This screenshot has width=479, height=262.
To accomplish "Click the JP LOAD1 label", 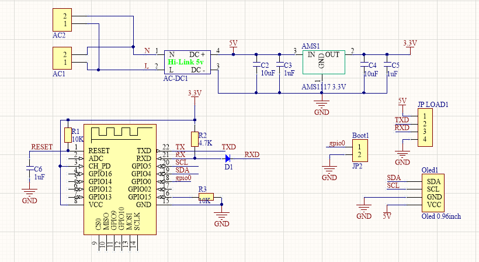I will [x=433, y=105].
